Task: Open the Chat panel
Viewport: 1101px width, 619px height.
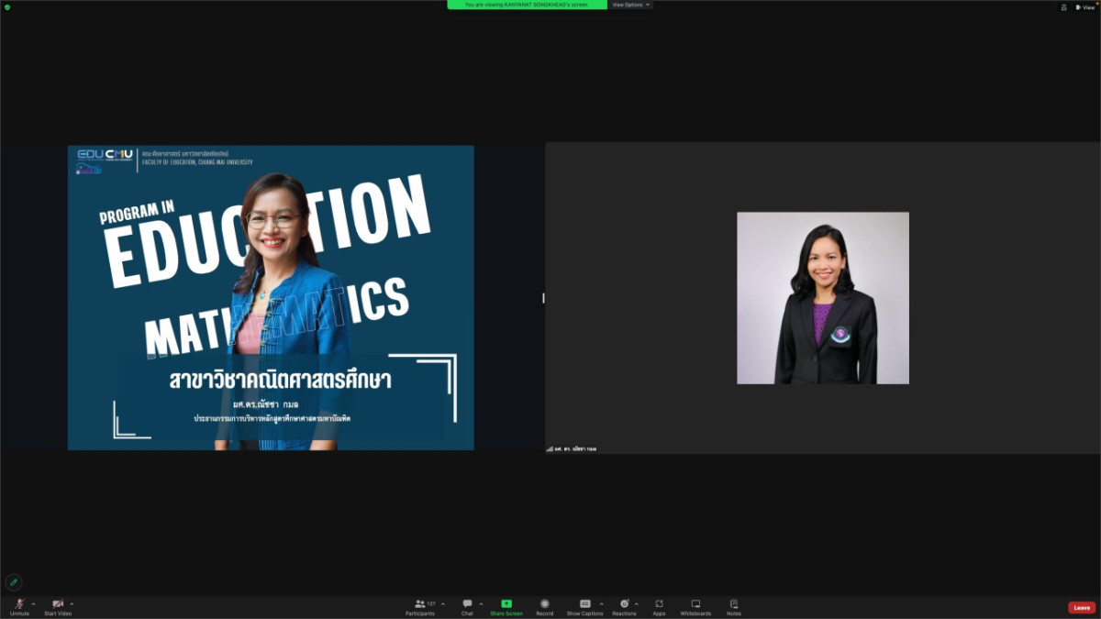Action: pos(467,606)
